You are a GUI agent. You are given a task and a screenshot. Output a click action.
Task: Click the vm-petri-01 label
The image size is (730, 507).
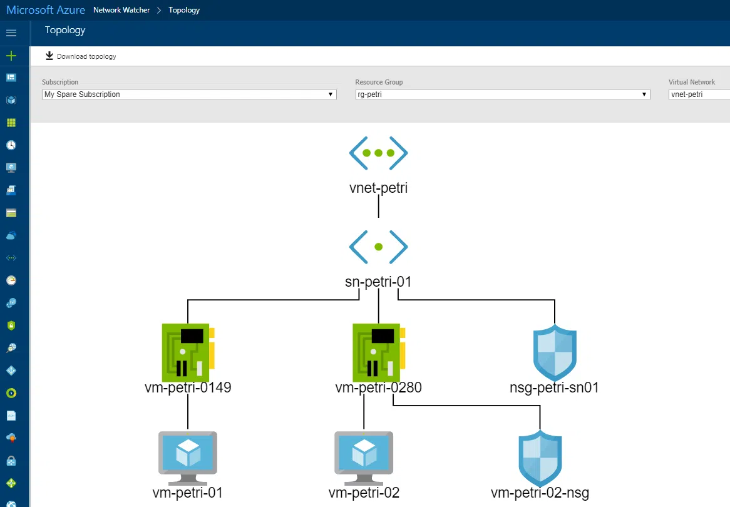[188, 493]
